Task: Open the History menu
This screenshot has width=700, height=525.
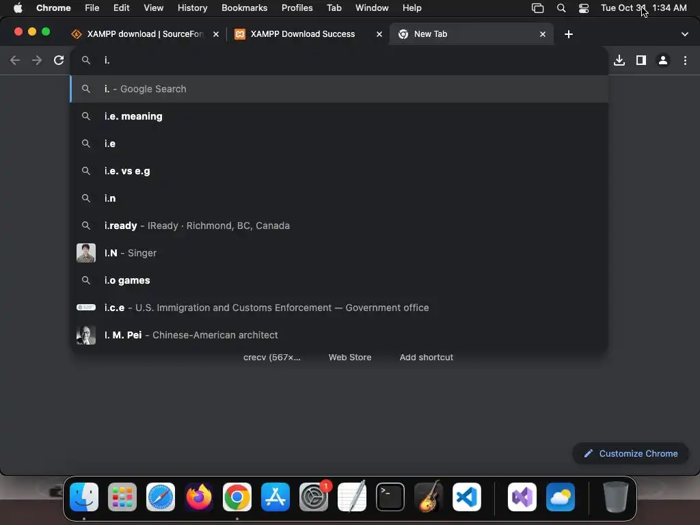Action: pos(192,8)
